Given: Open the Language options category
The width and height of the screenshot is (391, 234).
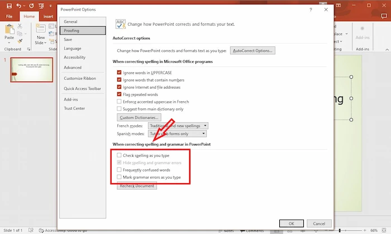Looking at the screenshot, I should (x=83, y=49).
